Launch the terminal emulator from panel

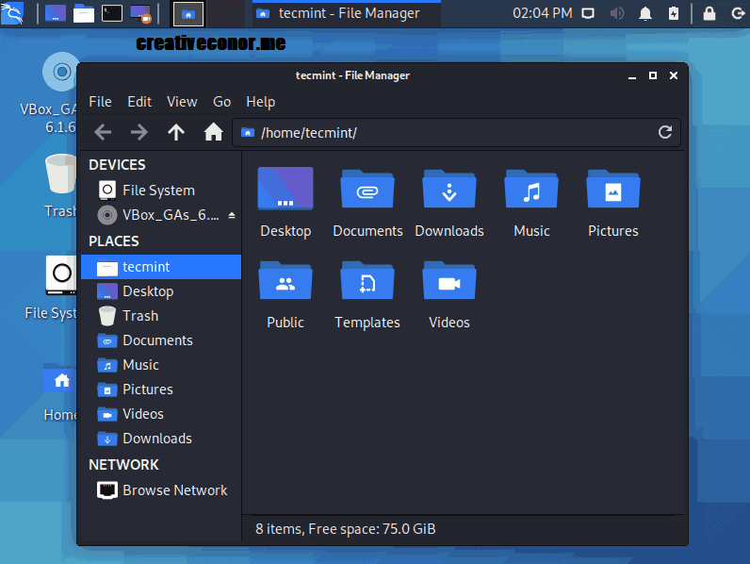point(112,13)
